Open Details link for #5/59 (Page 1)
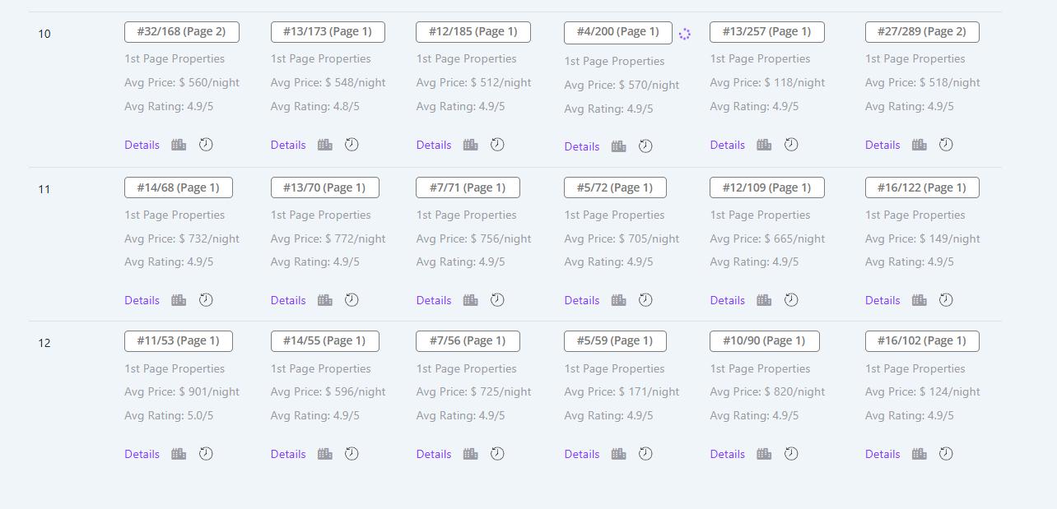Screen dimensions: 1057x509 581,454
